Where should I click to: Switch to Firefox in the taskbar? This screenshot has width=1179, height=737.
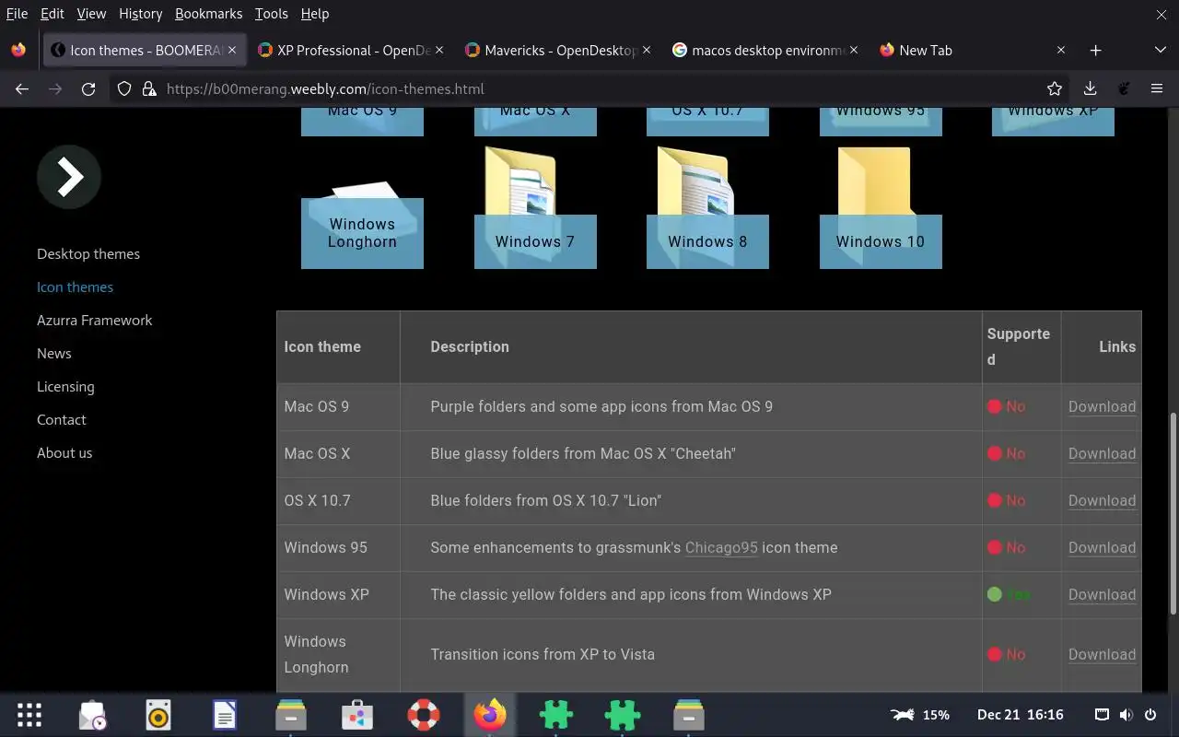click(490, 715)
